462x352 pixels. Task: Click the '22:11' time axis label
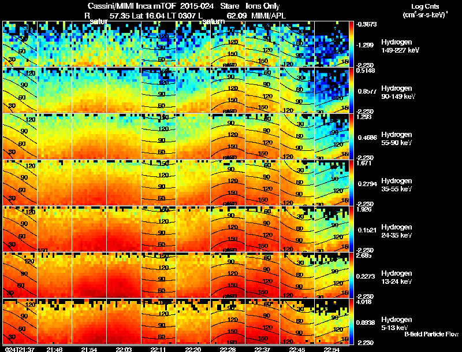tap(158, 349)
